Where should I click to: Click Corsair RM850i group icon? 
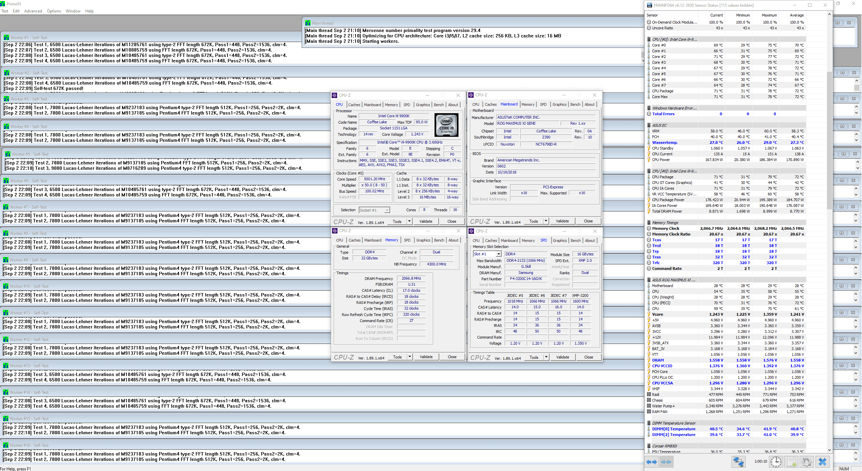649,446
